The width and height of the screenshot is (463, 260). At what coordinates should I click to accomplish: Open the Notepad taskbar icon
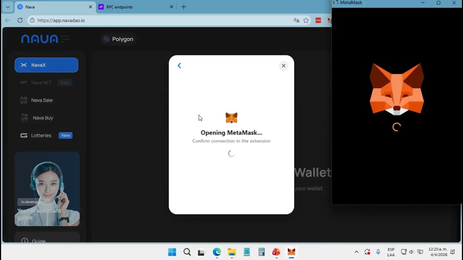(247, 252)
